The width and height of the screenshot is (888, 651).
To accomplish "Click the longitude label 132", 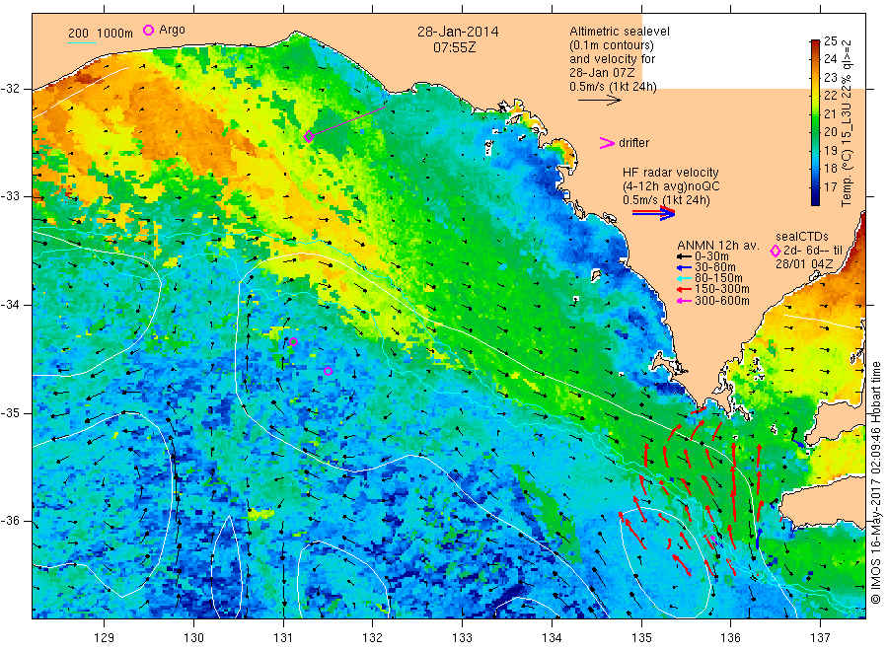I will coord(373,638).
